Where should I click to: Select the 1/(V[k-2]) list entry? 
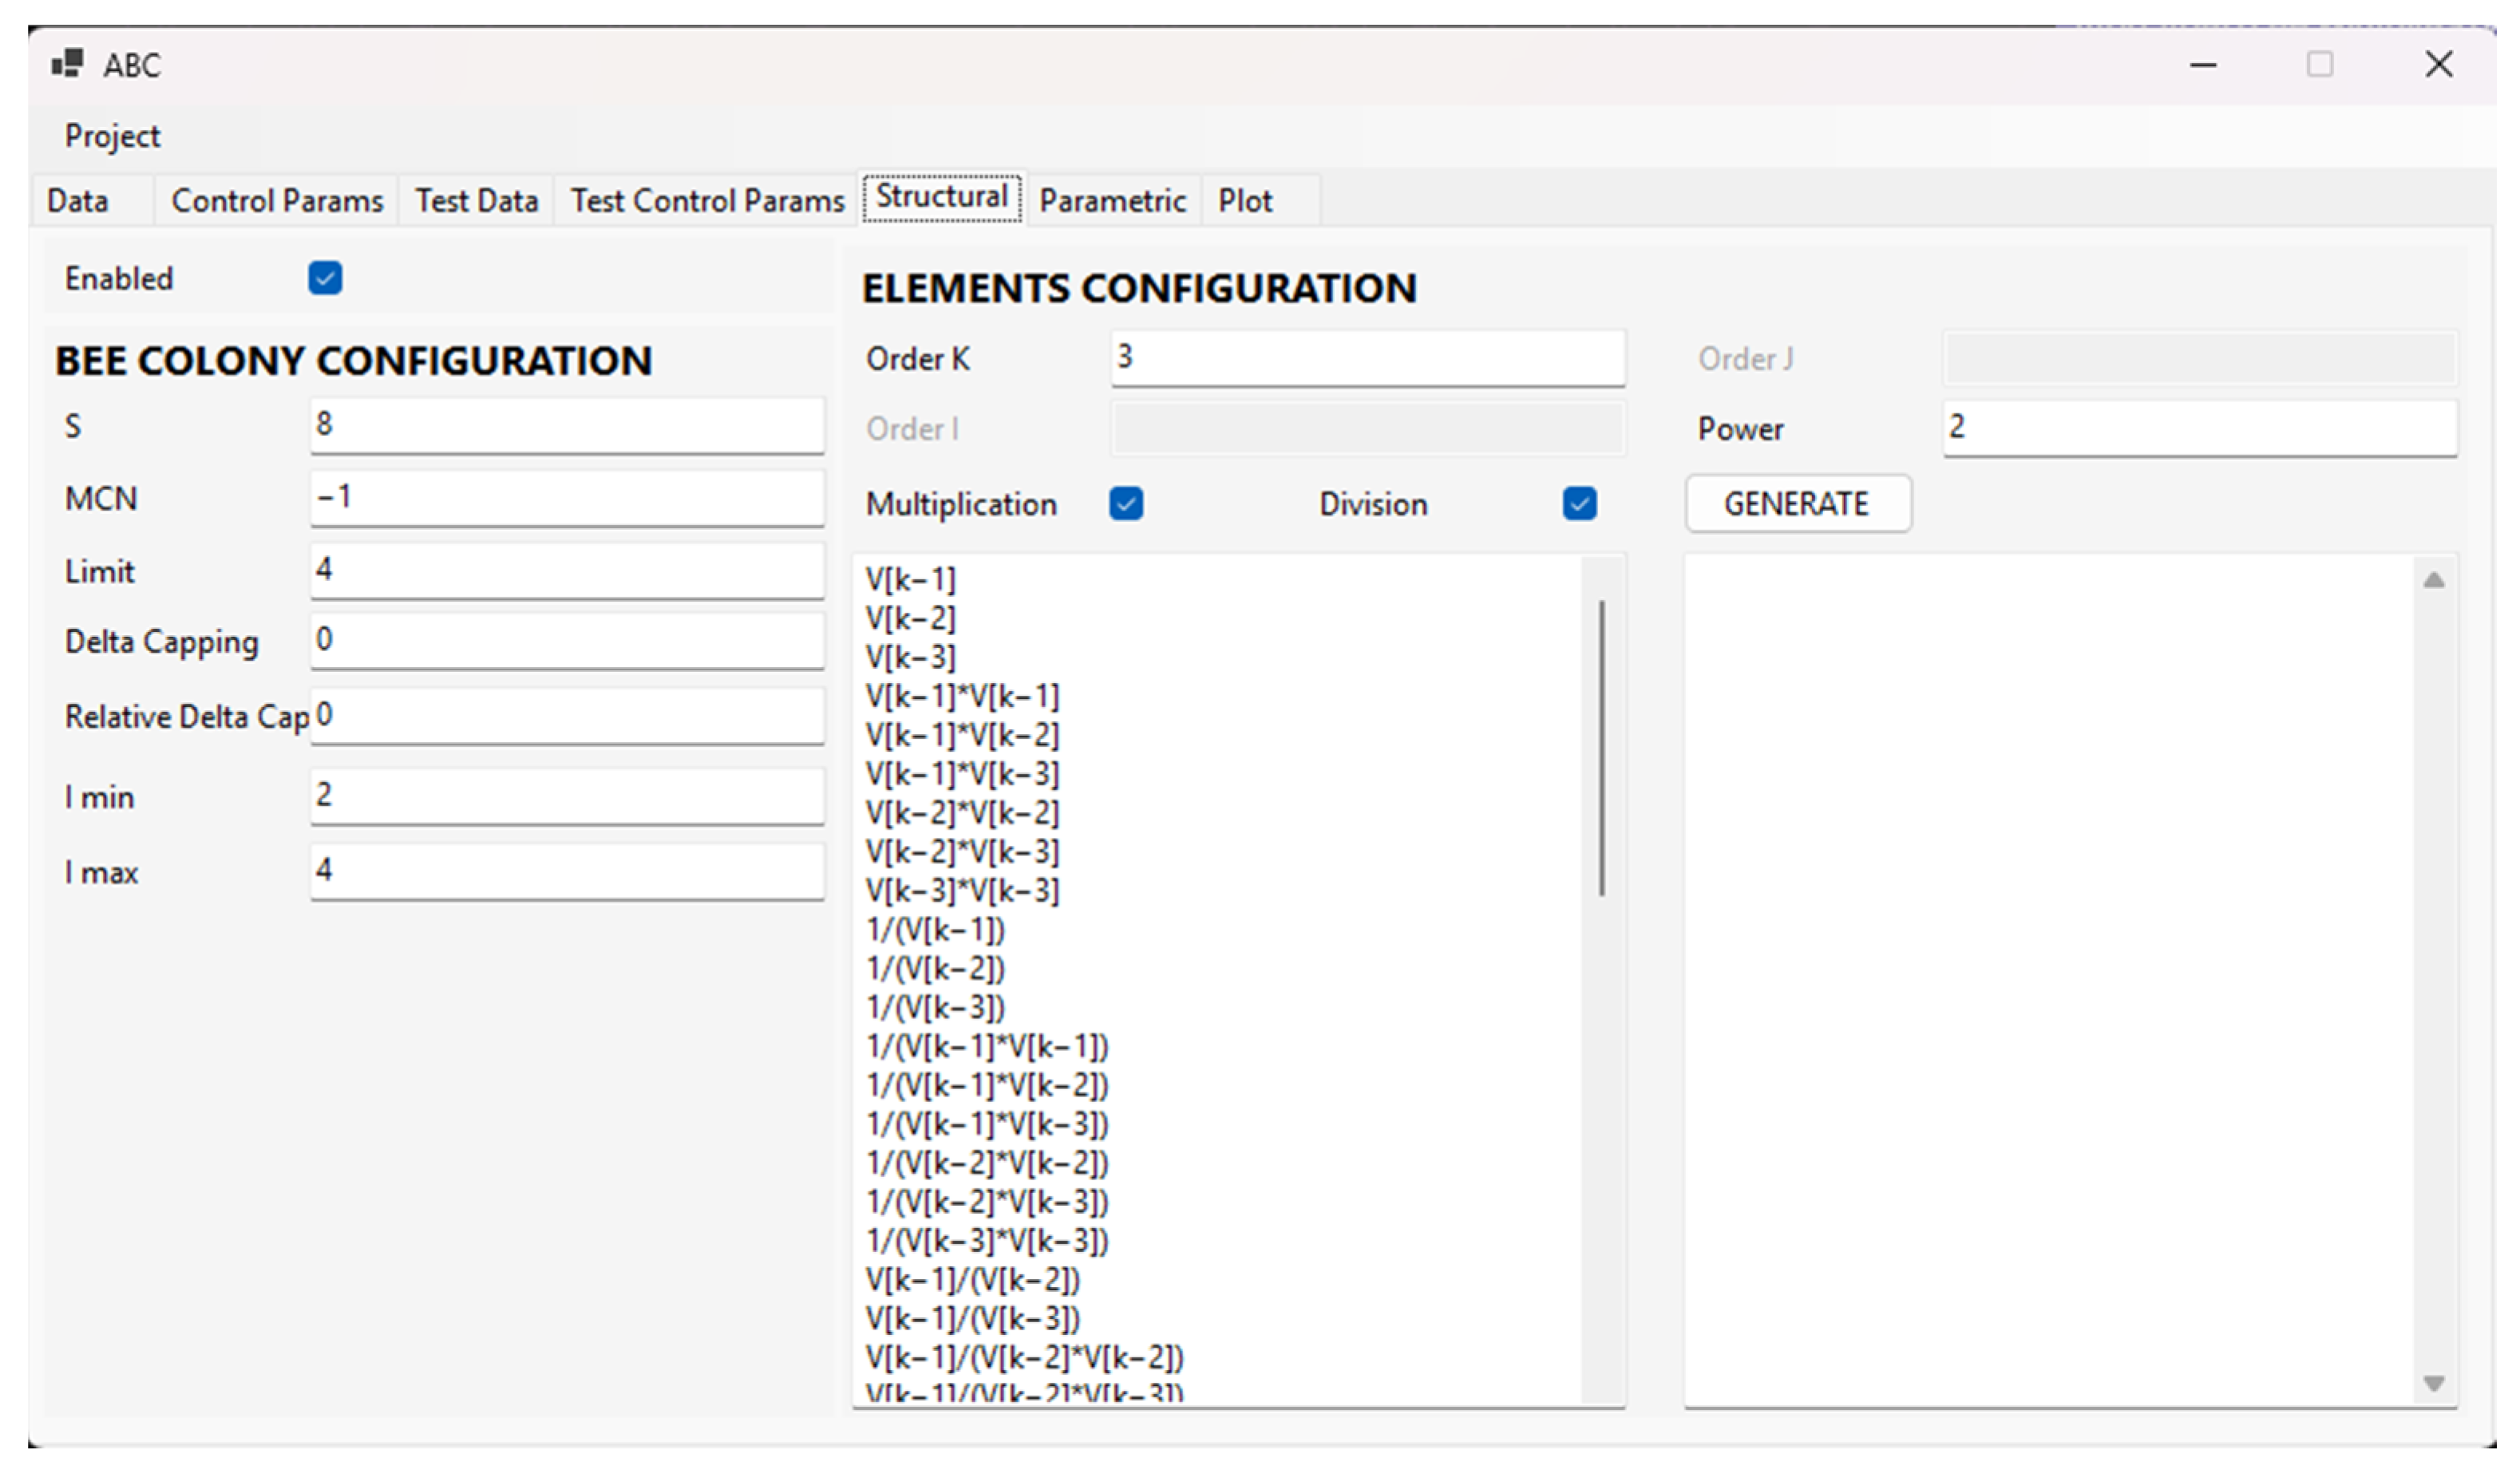[936, 970]
